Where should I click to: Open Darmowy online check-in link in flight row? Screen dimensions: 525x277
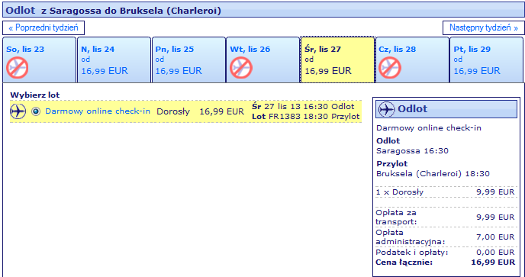coord(98,111)
